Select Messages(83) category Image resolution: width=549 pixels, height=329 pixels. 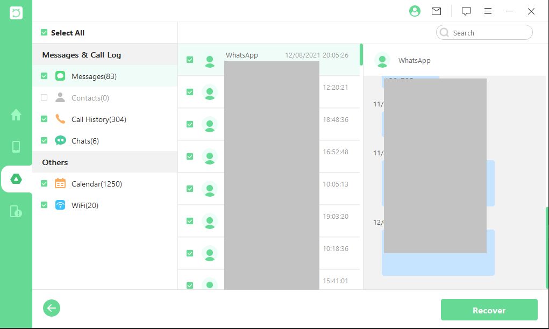94,76
